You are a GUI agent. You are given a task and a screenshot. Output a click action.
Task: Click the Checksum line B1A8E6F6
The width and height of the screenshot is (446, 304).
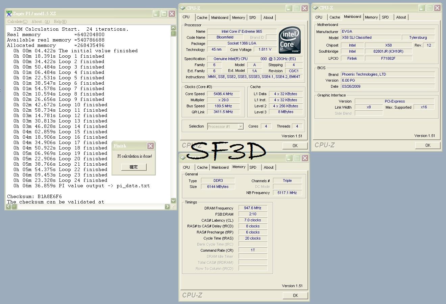(x=34, y=196)
